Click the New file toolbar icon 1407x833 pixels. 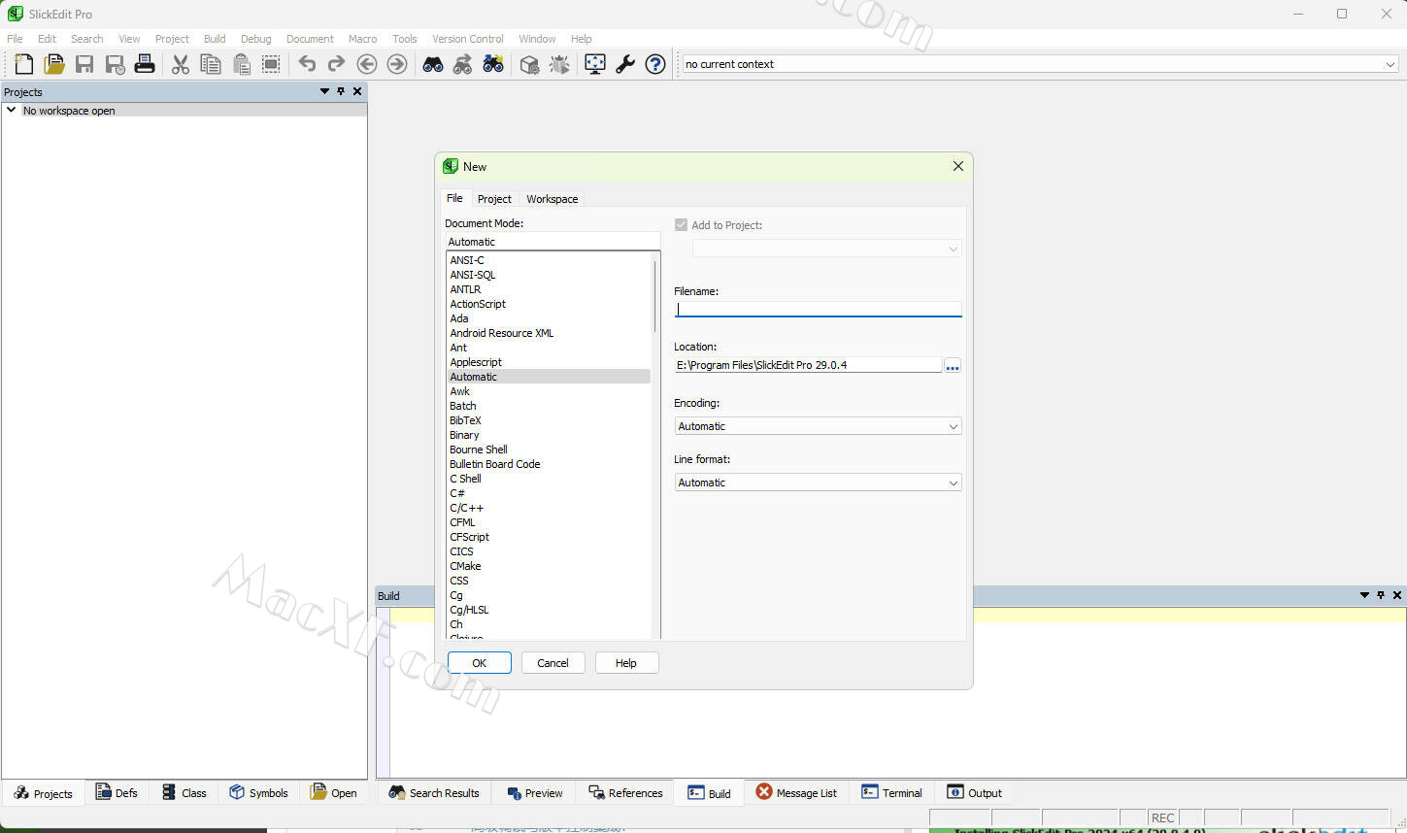coord(24,64)
